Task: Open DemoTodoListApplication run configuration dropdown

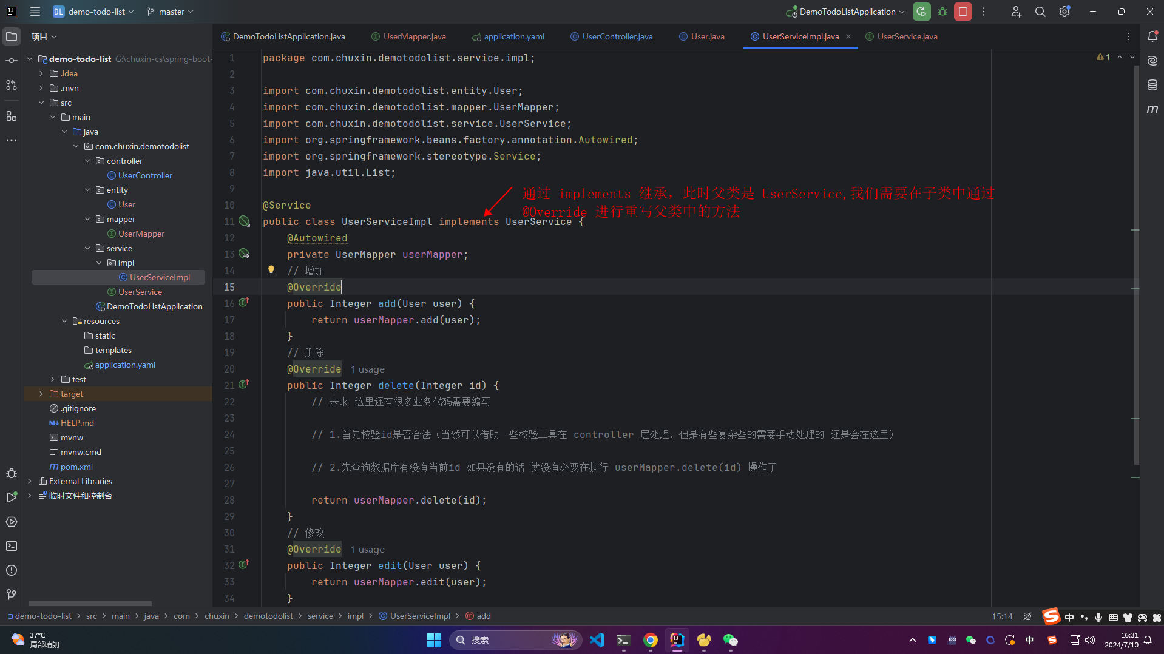Action: (845, 12)
